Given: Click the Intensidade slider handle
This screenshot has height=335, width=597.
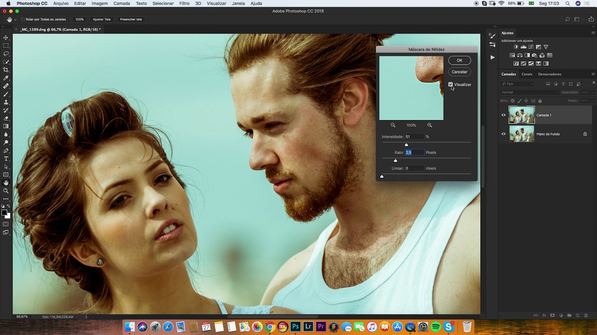Looking at the screenshot, I should [406, 145].
